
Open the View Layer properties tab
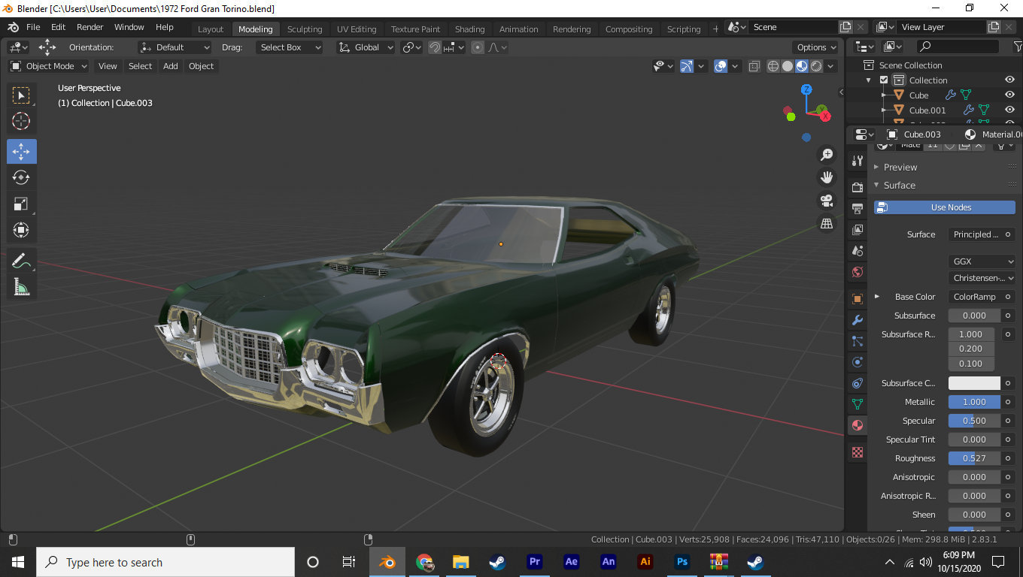click(x=857, y=229)
